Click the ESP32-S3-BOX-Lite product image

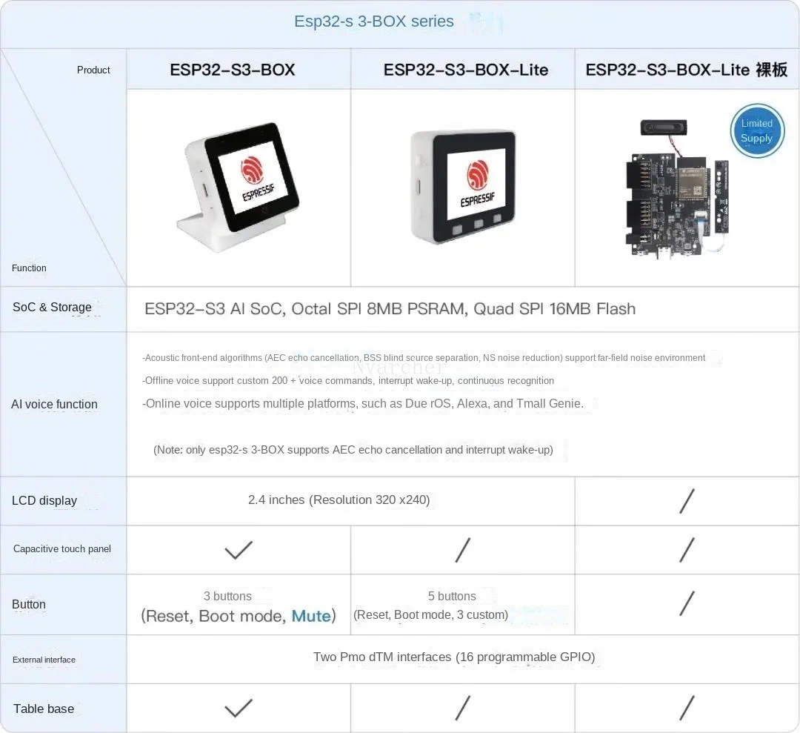coord(463,187)
